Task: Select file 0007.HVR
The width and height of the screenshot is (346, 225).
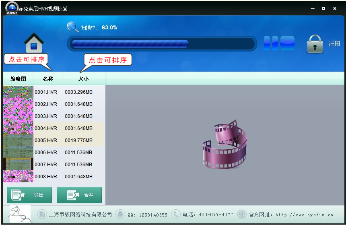Action: click(46, 165)
